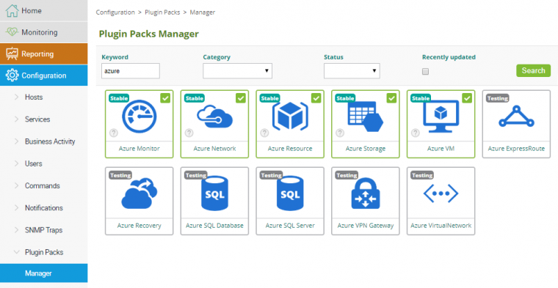Click installed checkmark on Azure Monitor
This screenshot has width=558, height=288.
[x=165, y=98]
